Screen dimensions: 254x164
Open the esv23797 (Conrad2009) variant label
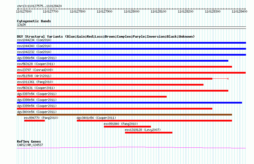(35, 70)
